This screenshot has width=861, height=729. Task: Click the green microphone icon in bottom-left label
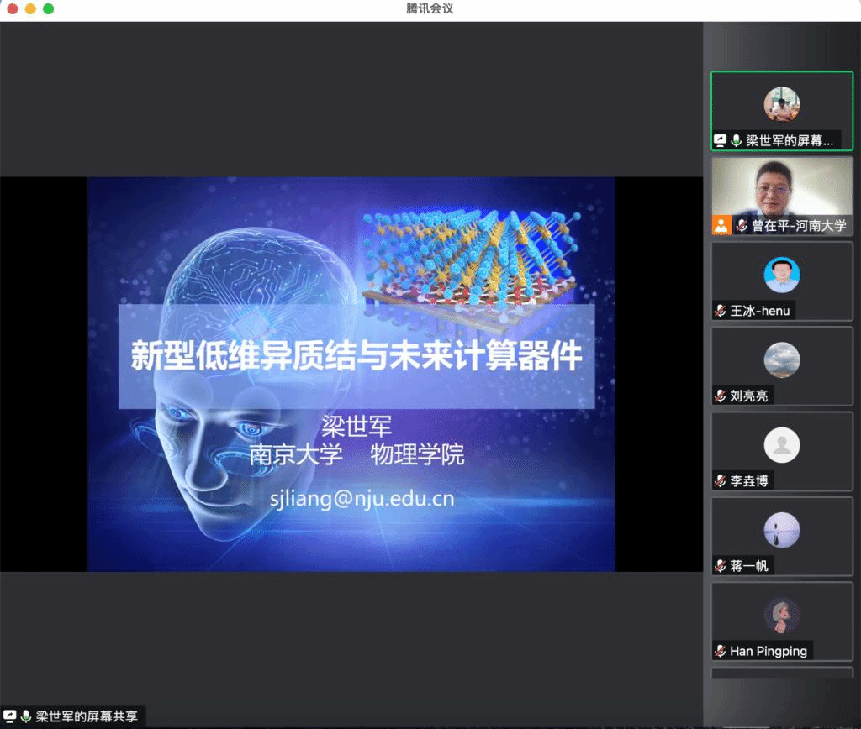pos(26,716)
